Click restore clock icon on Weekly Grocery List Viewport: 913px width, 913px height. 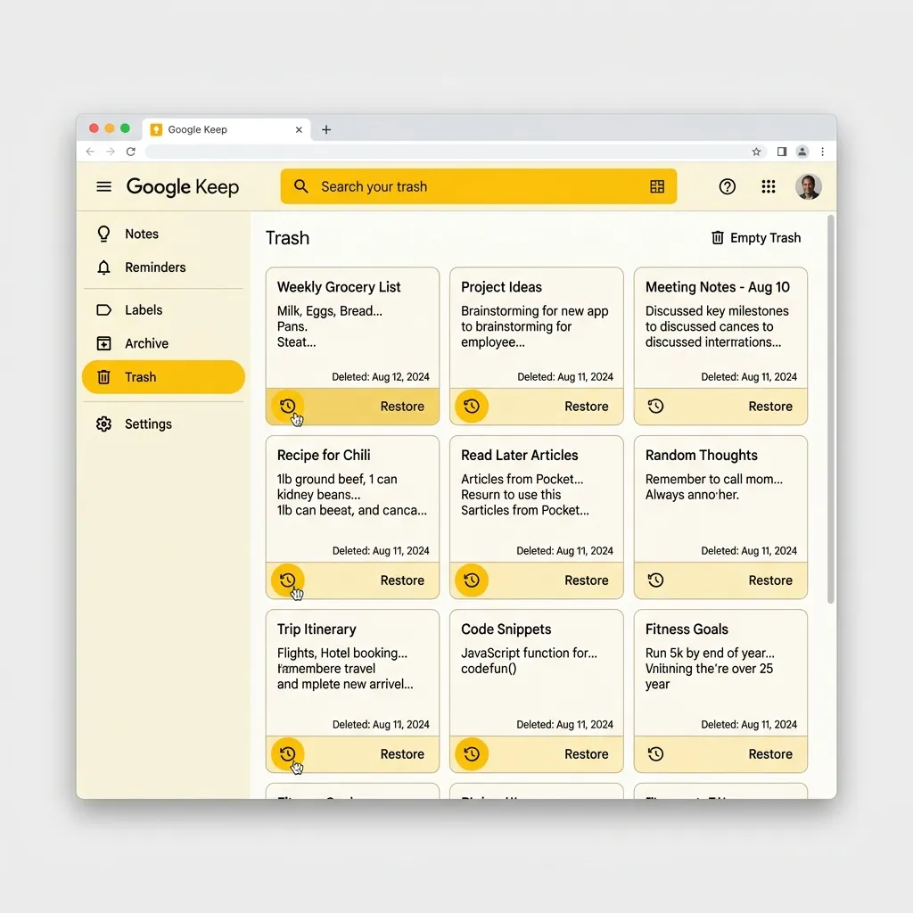pyautogui.click(x=288, y=407)
